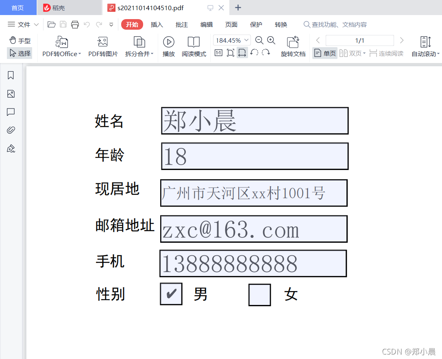The width and height of the screenshot is (442, 359).
Task: Expand 自动滚动 dropdown
Action: click(x=438, y=54)
